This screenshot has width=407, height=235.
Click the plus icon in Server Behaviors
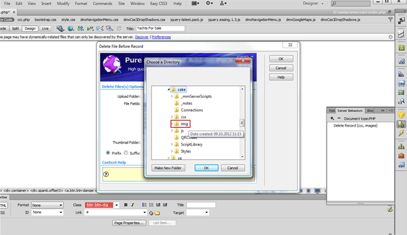click(332, 118)
